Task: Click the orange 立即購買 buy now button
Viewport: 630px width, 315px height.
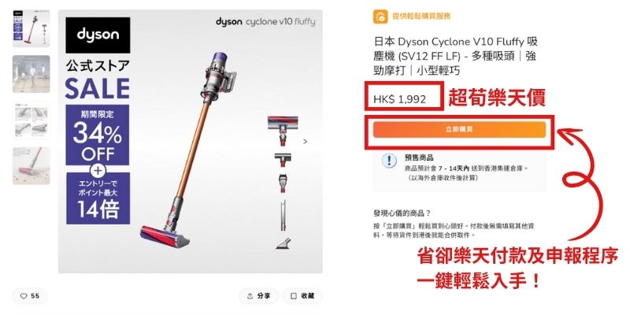Action: [459, 129]
